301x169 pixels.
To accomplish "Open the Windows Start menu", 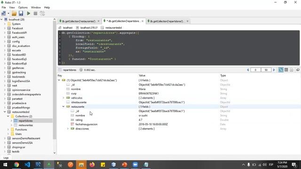I will (x=5, y=165).
